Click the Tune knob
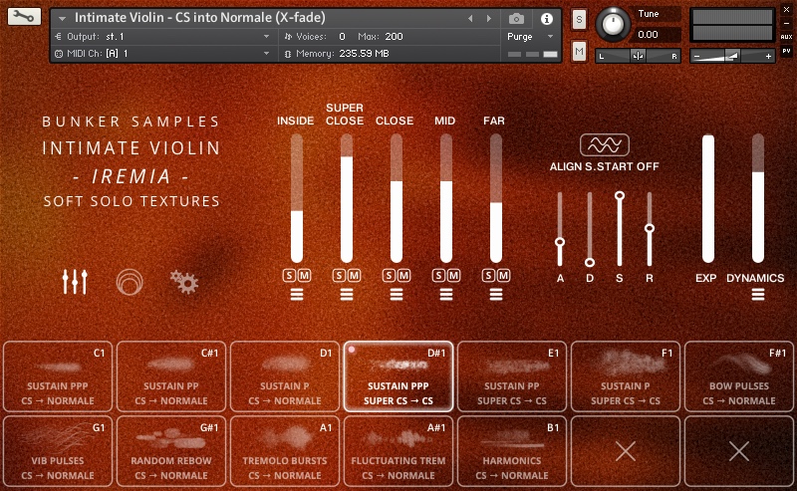The height and width of the screenshot is (491, 797). click(x=612, y=23)
